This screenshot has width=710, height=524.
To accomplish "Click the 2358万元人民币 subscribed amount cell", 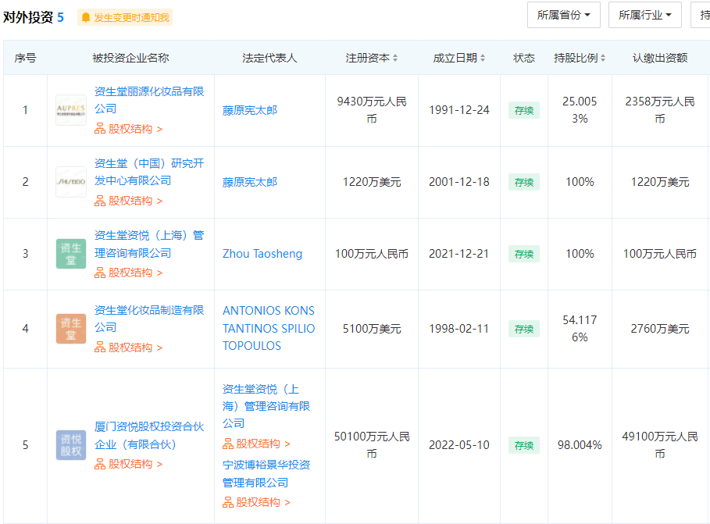I will pos(660,110).
